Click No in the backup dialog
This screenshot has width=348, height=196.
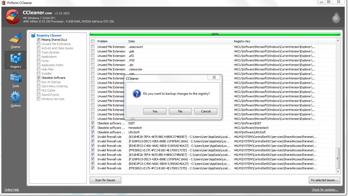(x=180, y=111)
